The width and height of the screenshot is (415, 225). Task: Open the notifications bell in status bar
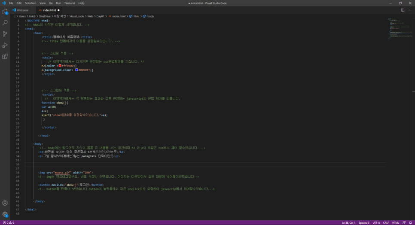pyautogui.click(x=410, y=223)
